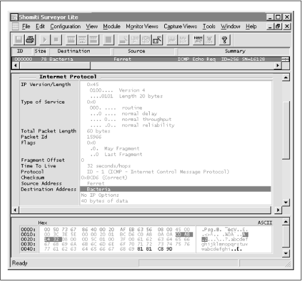Viewport: 302px width, 281px height.
Task: Click the BUF buffer toolbar icon
Action: click(x=183, y=40)
